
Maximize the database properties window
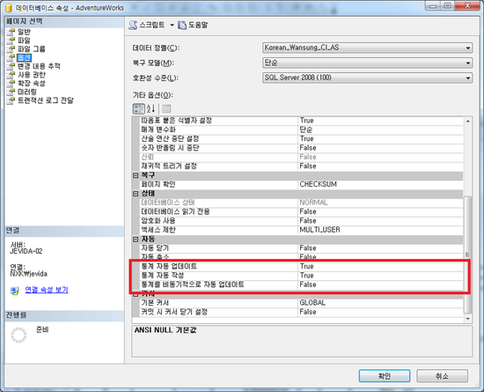(x=448, y=6)
